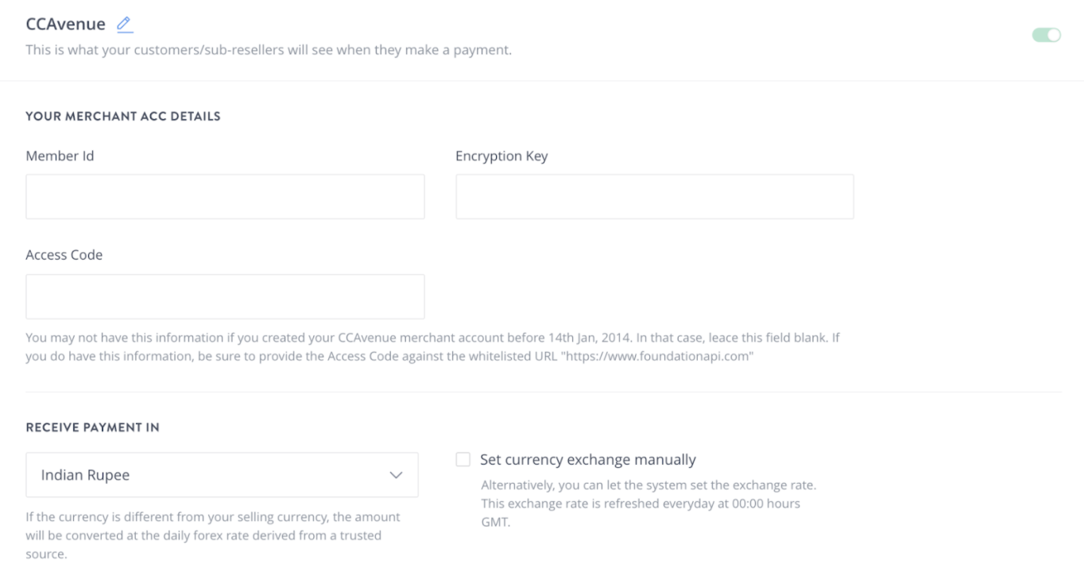Click the CCAvenue gateway title
Viewport: 1084px width, 583px height.
click(65, 25)
